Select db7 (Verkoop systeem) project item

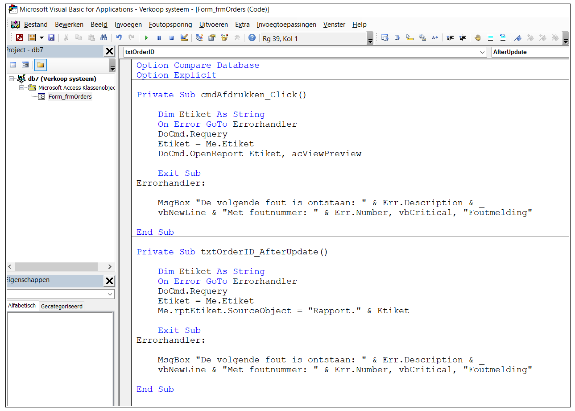coord(62,79)
